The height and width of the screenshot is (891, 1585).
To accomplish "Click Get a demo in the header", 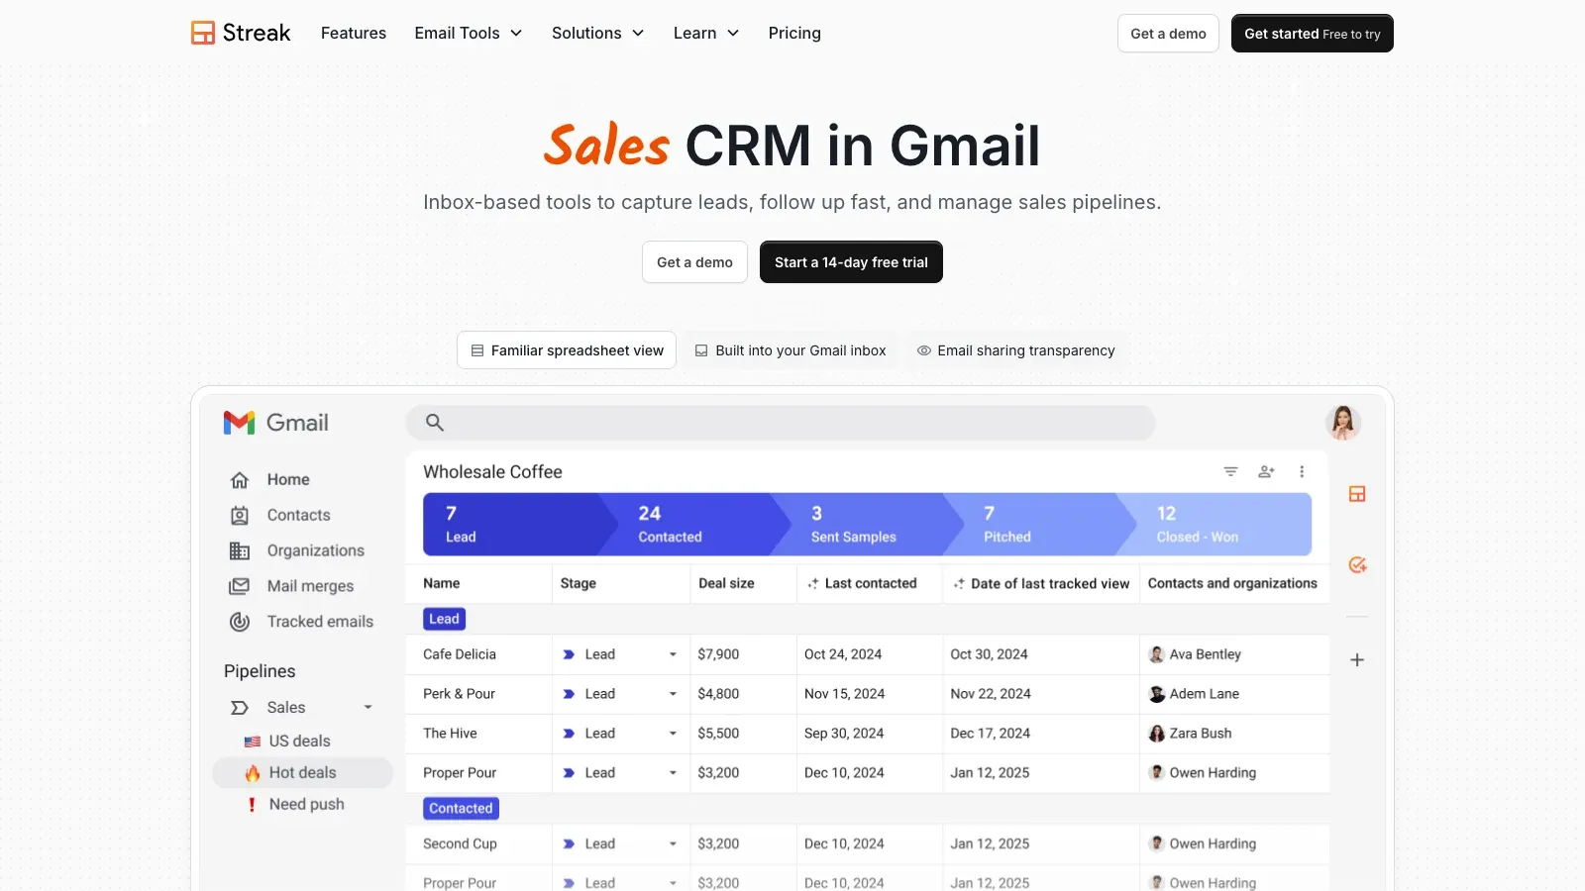I will click(1168, 34).
